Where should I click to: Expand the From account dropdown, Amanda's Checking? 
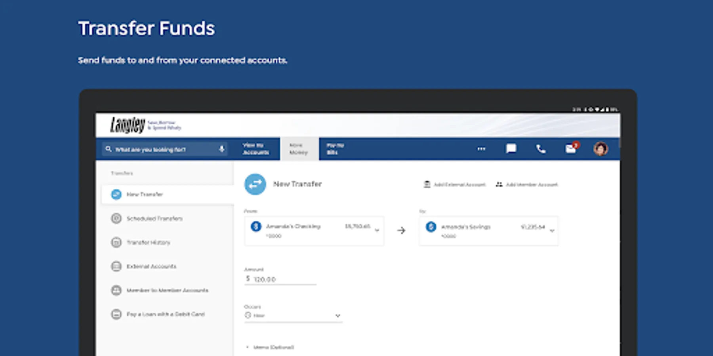click(314, 231)
